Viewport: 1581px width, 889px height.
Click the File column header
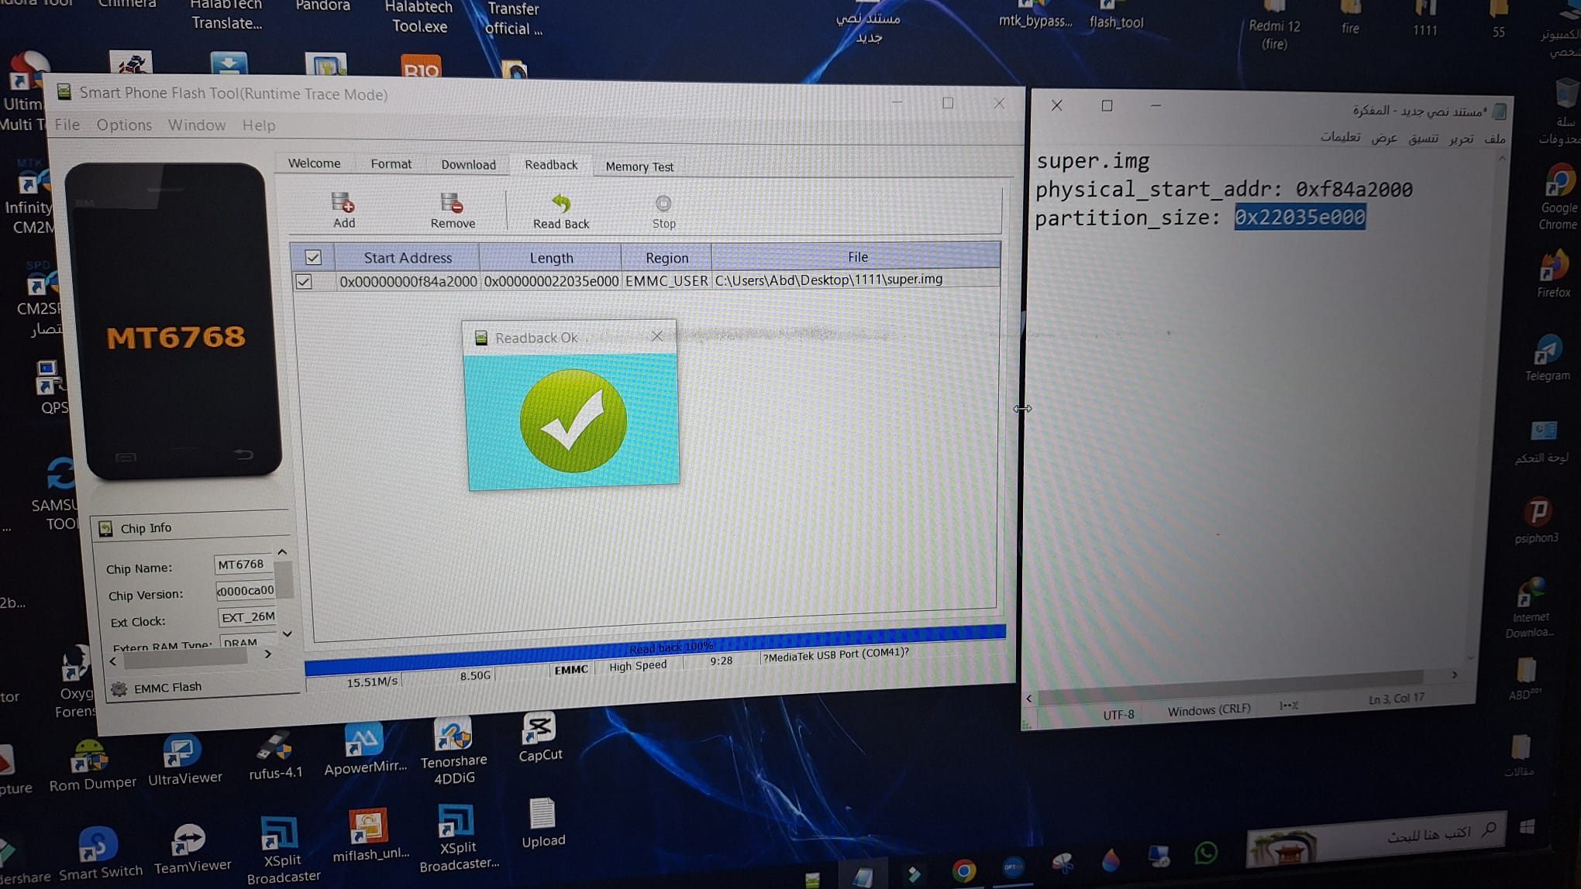pyautogui.click(x=857, y=257)
